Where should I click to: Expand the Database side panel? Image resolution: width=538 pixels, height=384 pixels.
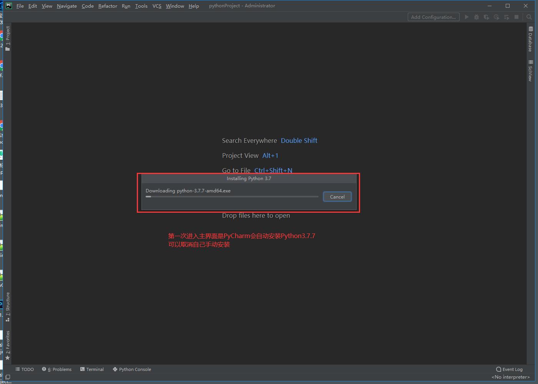pyautogui.click(x=530, y=39)
